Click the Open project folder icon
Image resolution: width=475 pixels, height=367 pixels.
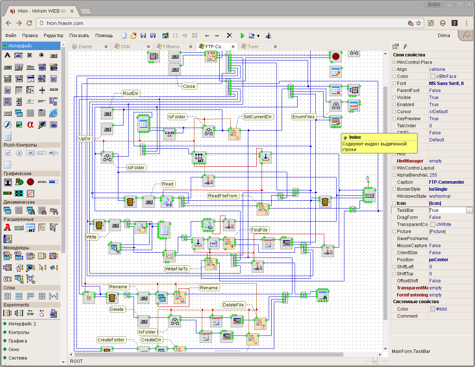(x=134, y=36)
